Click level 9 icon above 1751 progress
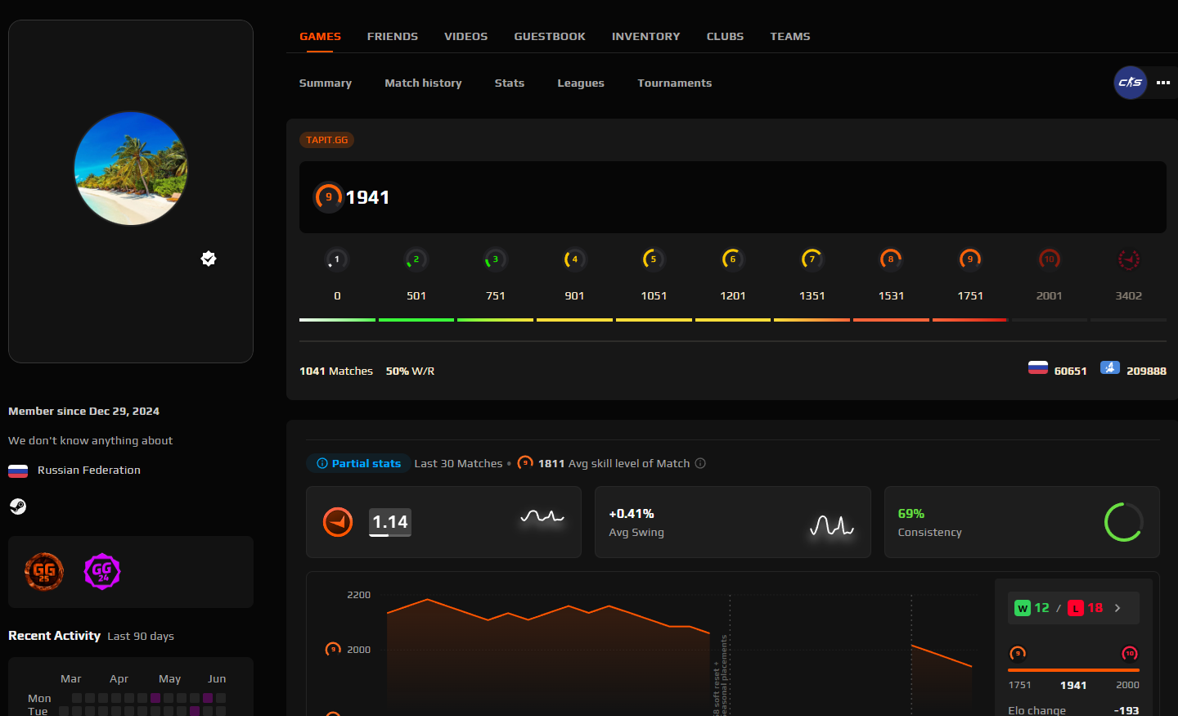Viewport: 1178px width, 716px height. point(1018,653)
